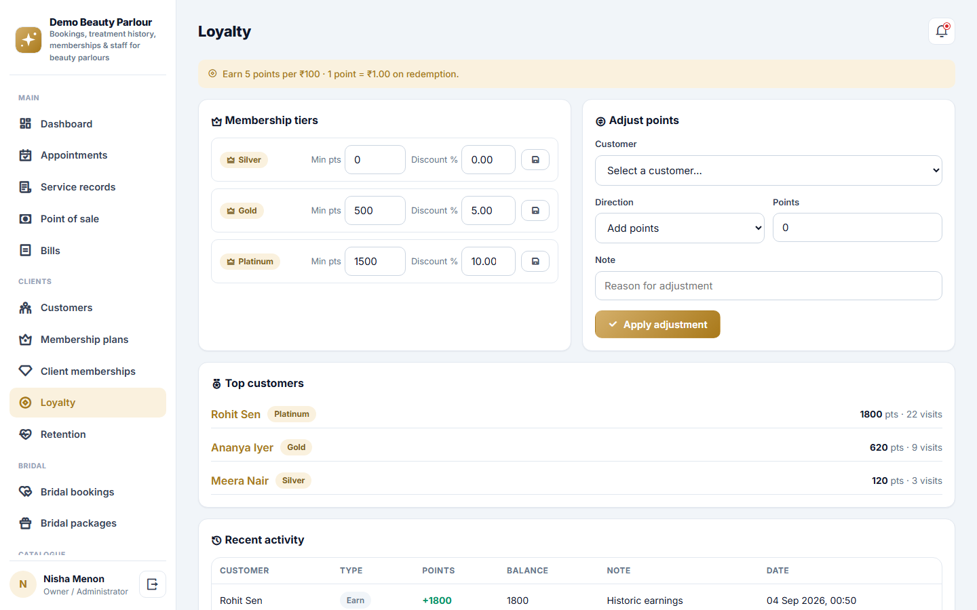Open the Loyalty menu item

click(x=88, y=403)
